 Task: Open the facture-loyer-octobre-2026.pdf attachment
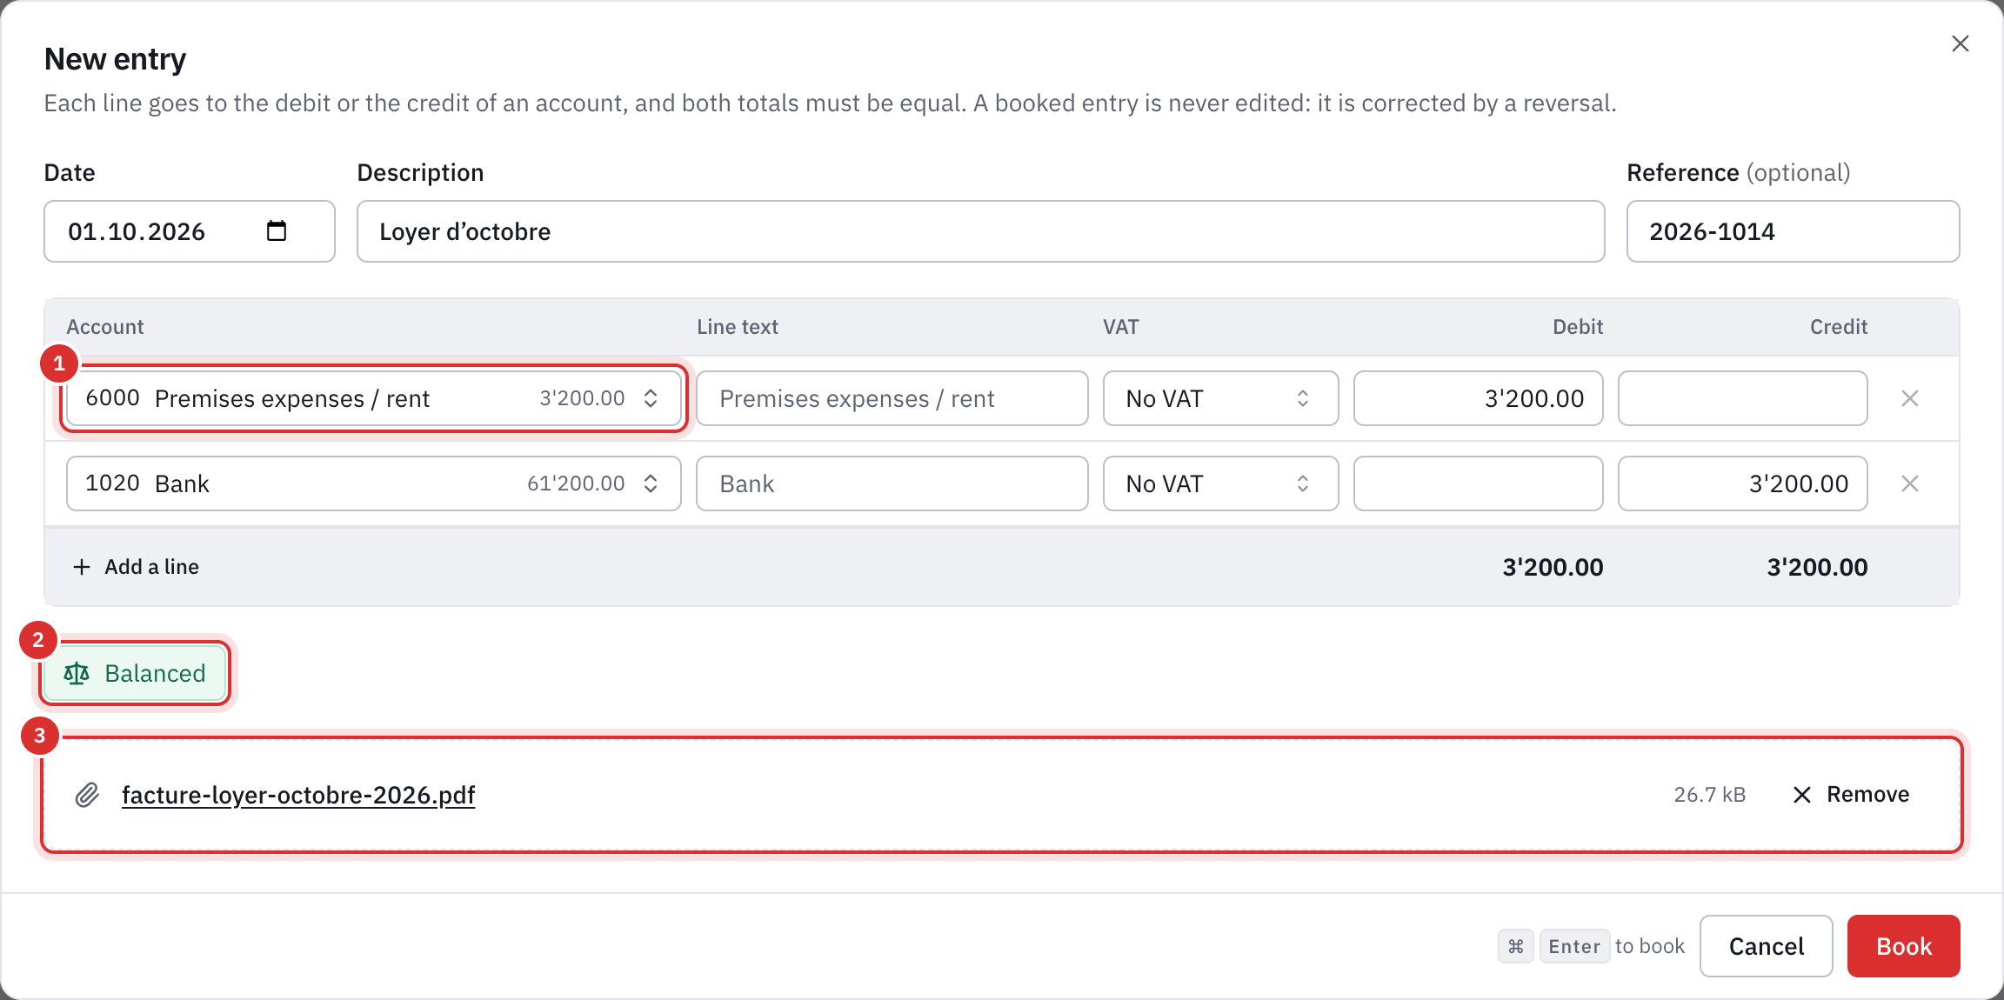coord(298,795)
